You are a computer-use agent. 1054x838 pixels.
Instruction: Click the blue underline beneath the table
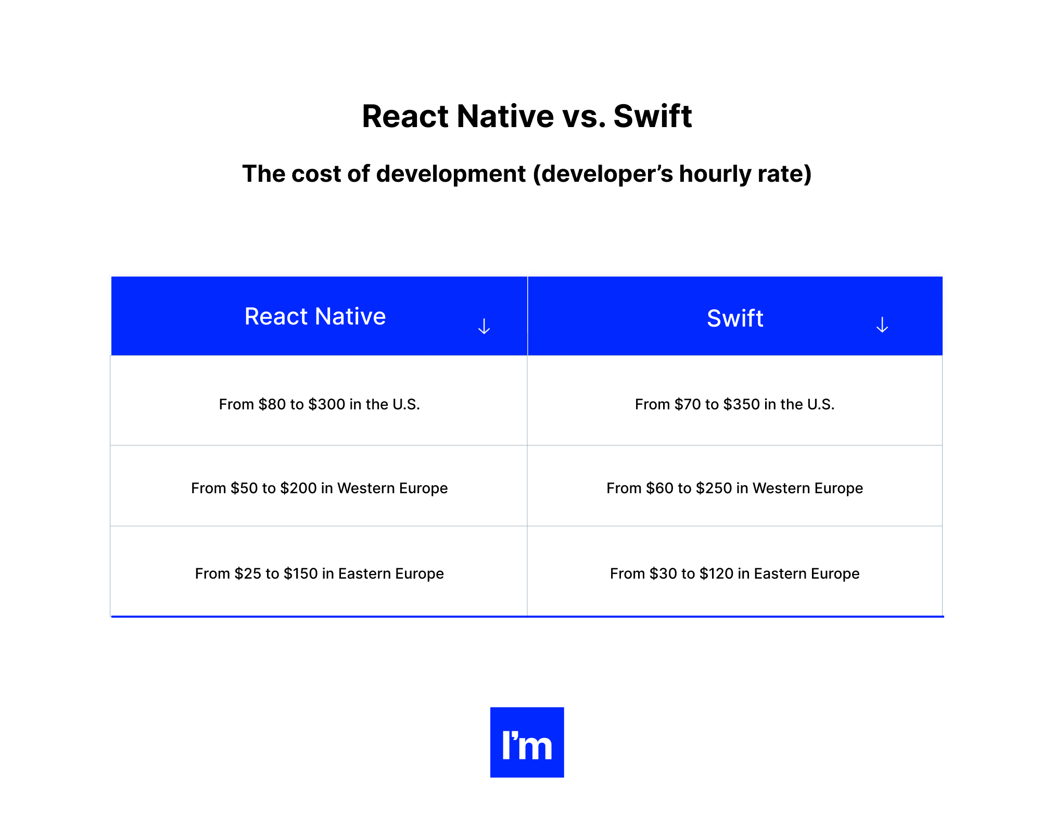click(x=527, y=616)
